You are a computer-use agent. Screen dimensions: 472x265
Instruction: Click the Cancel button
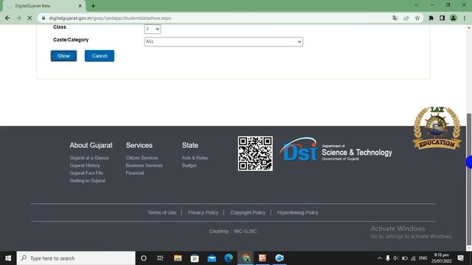tap(100, 56)
